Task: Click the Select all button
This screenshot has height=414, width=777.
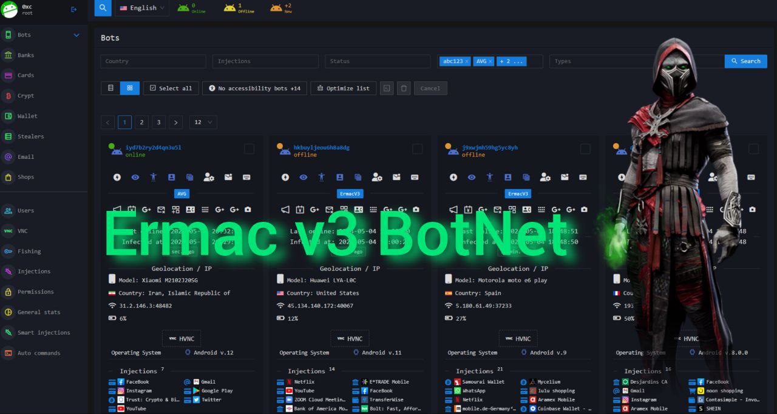Action: point(171,88)
